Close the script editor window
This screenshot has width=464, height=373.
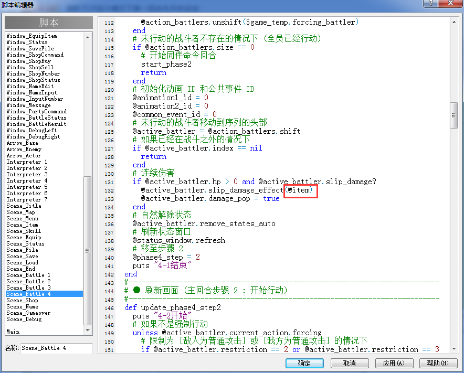click(x=450, y=3)
